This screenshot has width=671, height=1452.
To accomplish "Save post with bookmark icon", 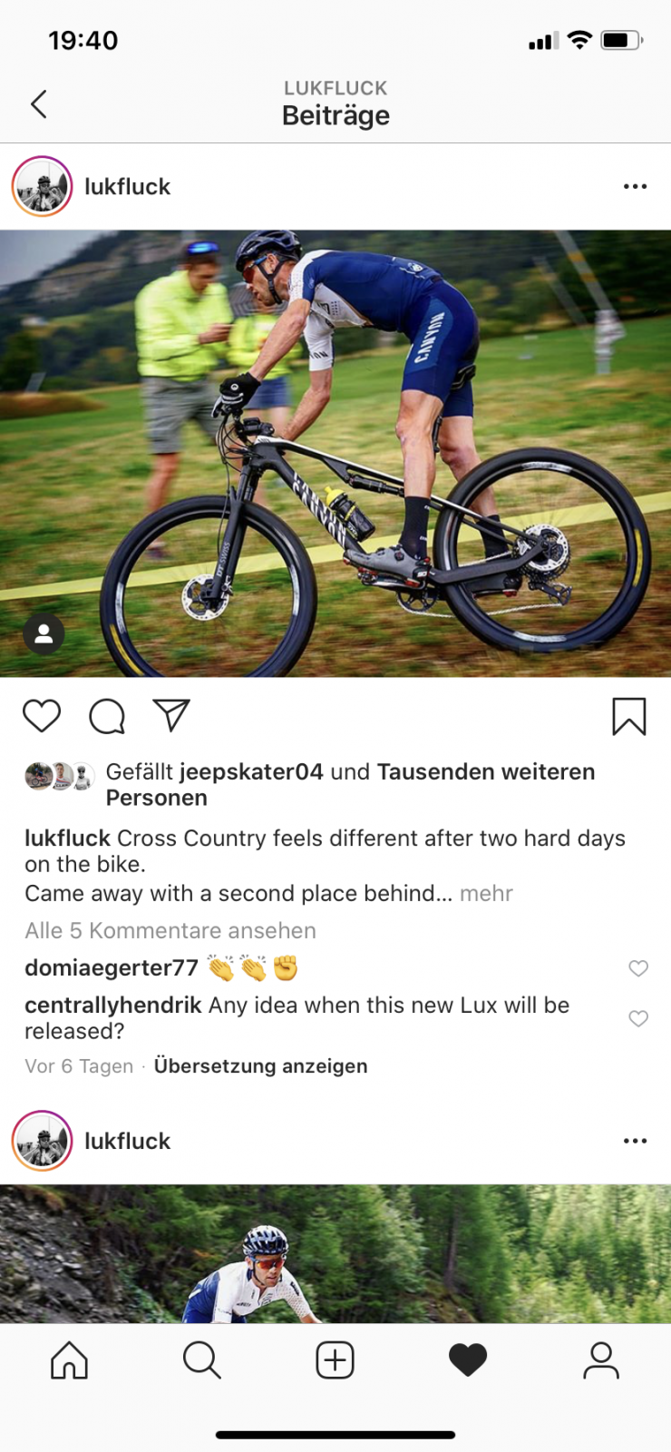I will 629,716.
